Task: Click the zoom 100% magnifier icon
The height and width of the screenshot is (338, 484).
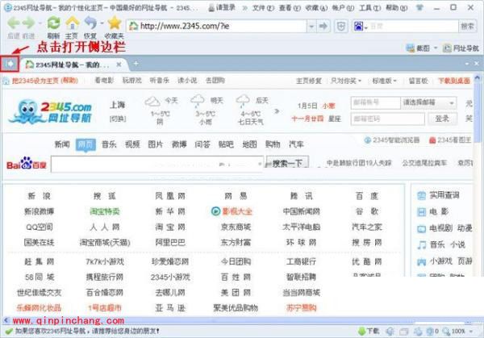Action: [x=446, y=332]
